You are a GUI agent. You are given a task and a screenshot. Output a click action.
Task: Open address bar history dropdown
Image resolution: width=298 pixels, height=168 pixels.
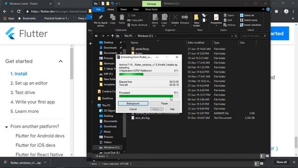point(232,36)
